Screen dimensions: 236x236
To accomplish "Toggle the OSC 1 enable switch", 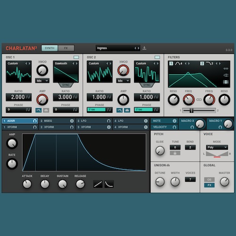I will (x=76, y=57).
